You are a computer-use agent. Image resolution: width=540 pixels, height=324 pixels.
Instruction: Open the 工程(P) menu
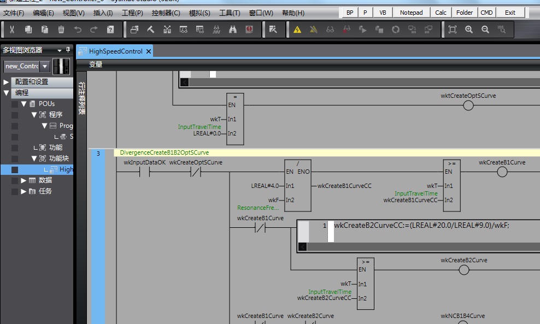[132, 13]
